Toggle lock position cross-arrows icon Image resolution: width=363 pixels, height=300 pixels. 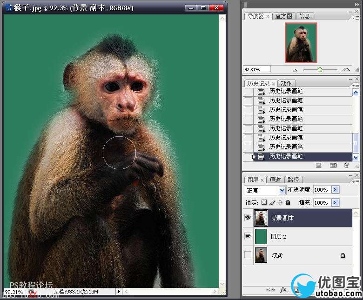280,202
